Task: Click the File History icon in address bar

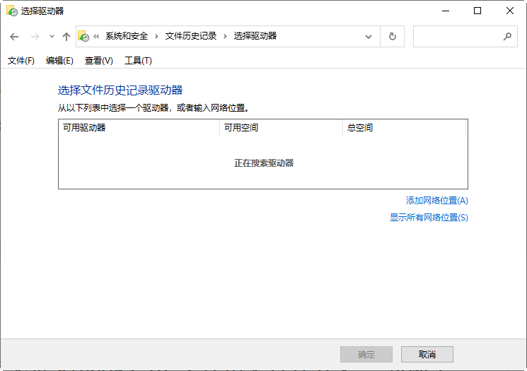Action: tap(83, 36)
